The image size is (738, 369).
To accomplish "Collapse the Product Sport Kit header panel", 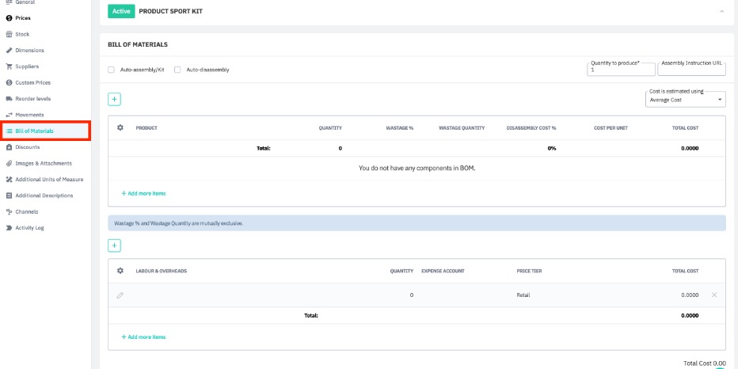I will [x=721, y=11].
